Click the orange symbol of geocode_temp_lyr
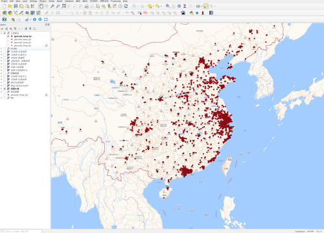324x233 pixels. 12,45
